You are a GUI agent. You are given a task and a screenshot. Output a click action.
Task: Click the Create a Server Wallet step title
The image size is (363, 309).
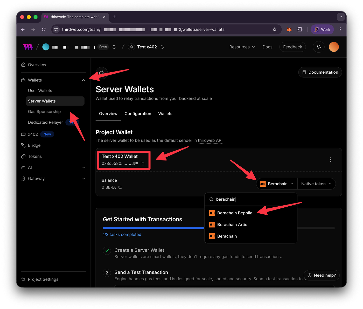(x=139, y=250)
